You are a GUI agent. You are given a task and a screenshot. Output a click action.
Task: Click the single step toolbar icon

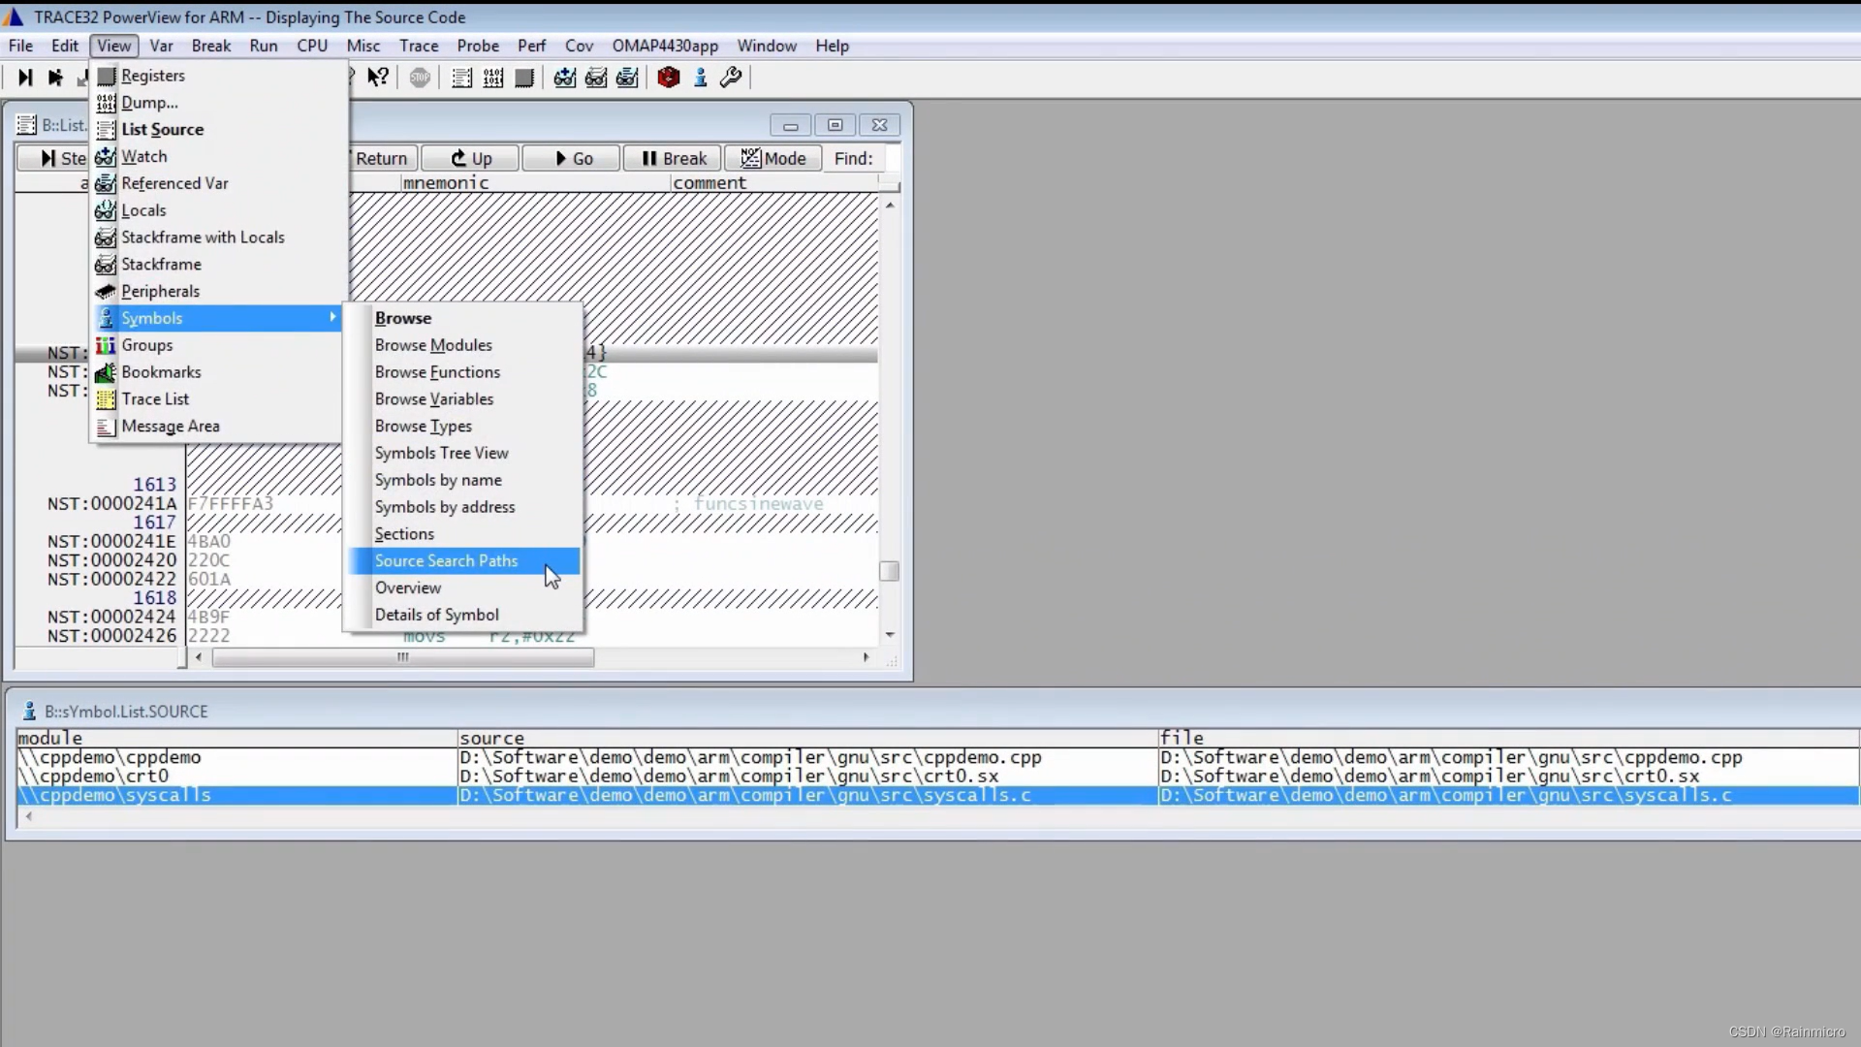(x=25, y=78)
